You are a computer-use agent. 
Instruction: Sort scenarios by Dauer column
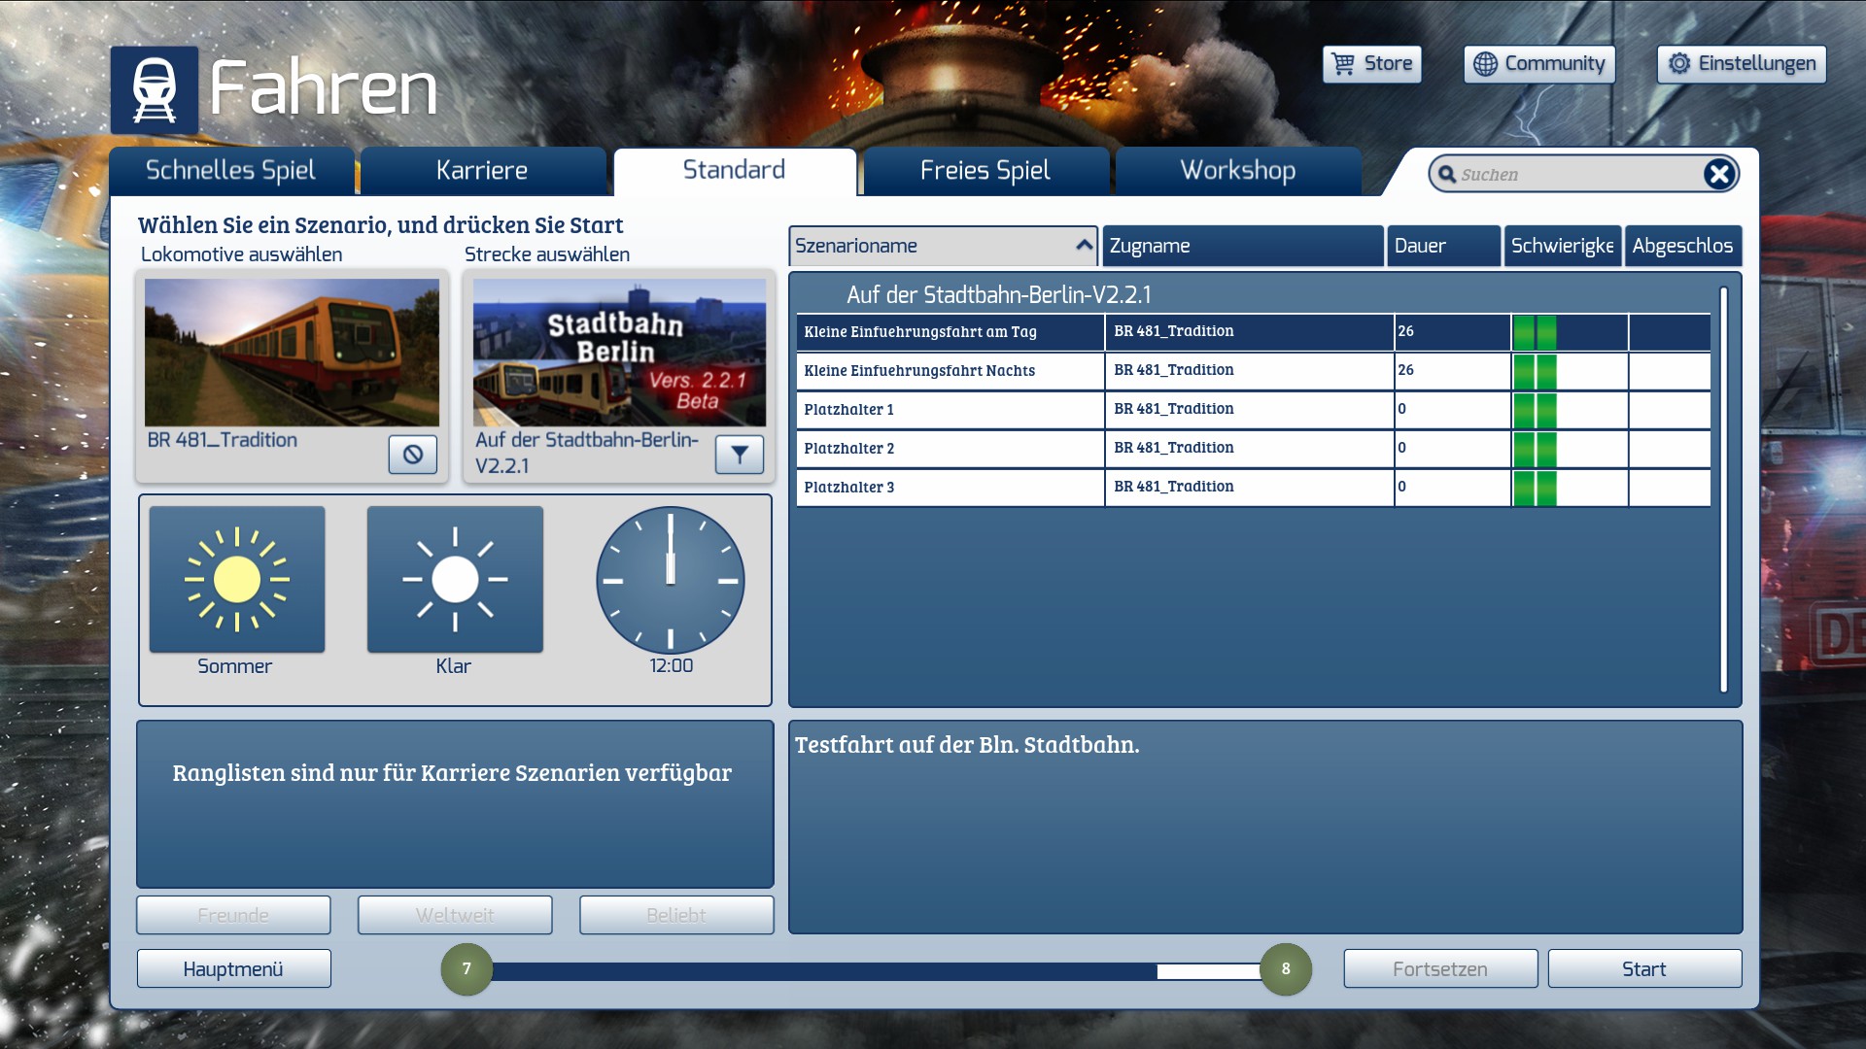coord(1442,246)
